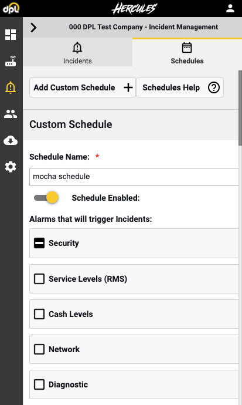
Task: Open the dashboard grid icon in sidebar
Action: click(11, 35)
